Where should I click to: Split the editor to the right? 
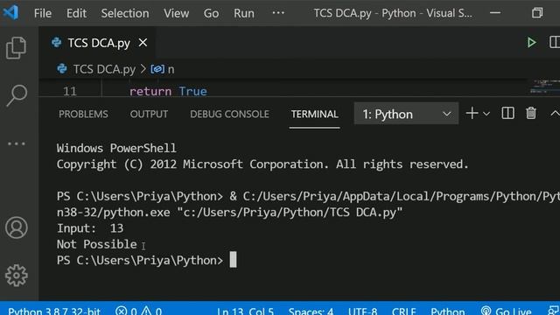point(555,42)
